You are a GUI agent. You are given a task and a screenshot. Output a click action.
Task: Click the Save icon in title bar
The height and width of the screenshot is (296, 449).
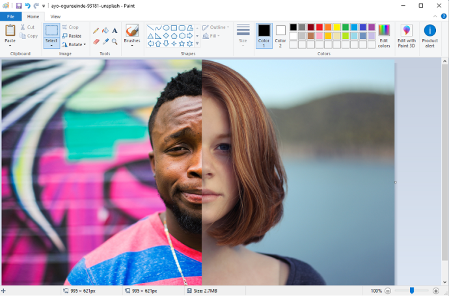(19, 5)
